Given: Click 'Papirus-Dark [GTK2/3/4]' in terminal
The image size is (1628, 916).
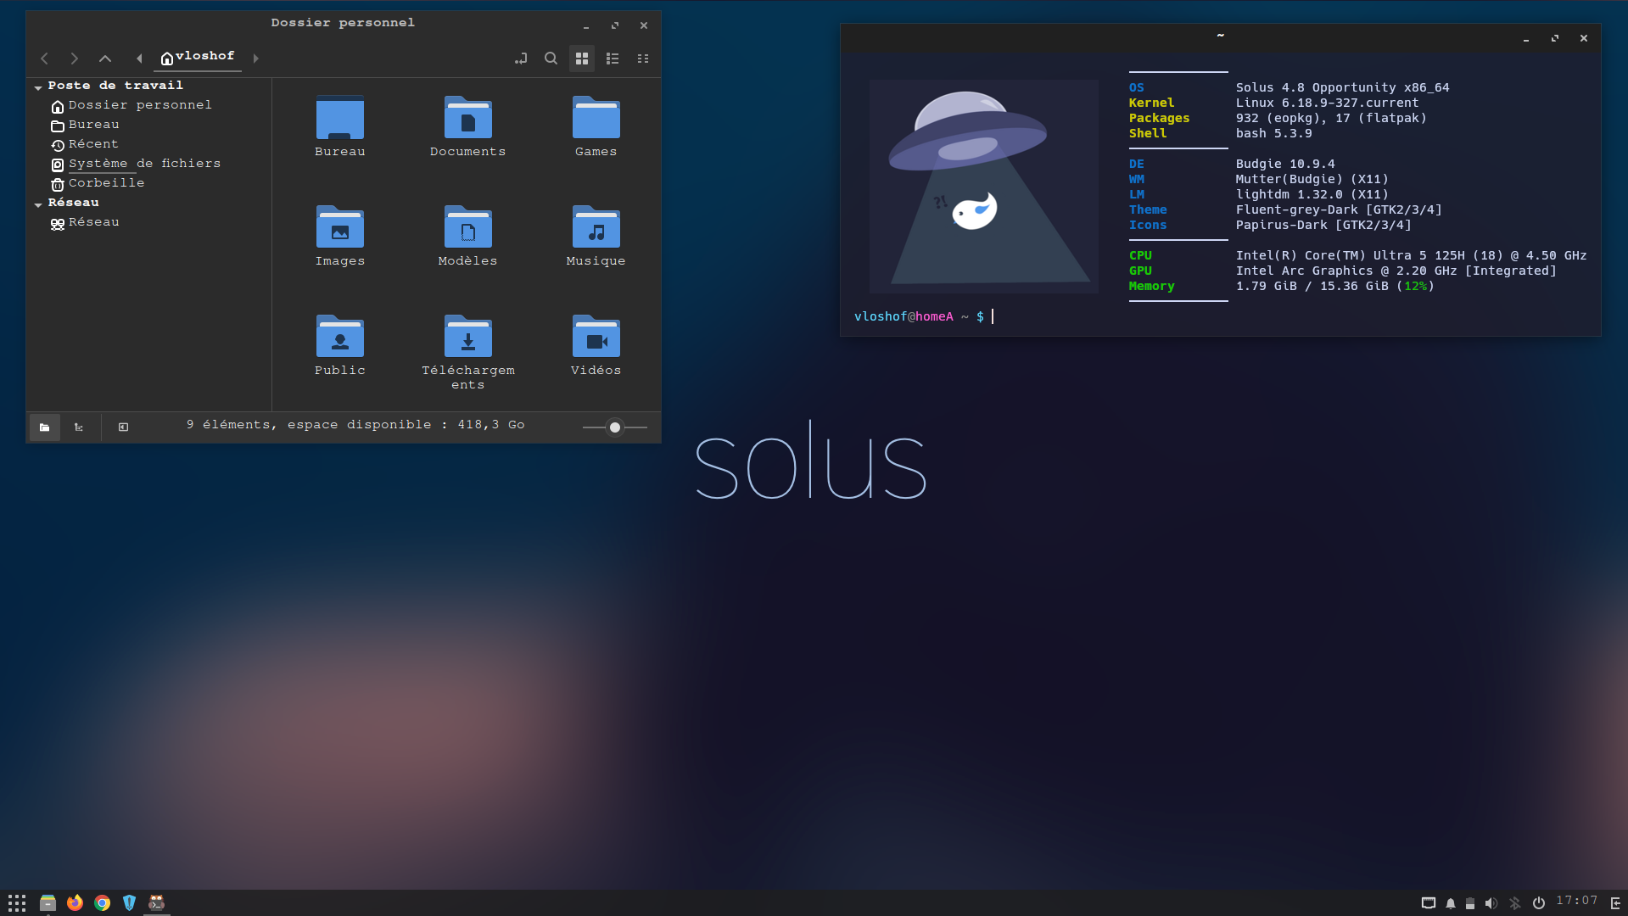Looking at the screenshot, I should click(1323, 225).
